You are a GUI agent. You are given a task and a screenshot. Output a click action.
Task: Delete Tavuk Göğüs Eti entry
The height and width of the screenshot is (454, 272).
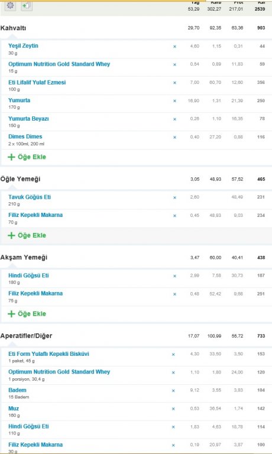click(174, 197)
